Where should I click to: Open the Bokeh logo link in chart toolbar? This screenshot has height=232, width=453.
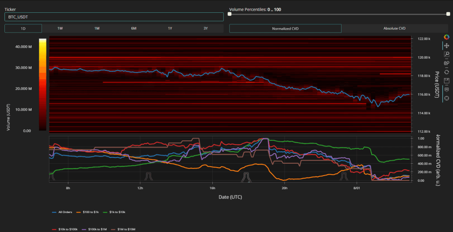click(x=447, y=37)
